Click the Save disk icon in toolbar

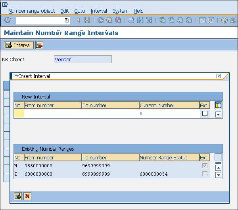[x=87, y=20]
